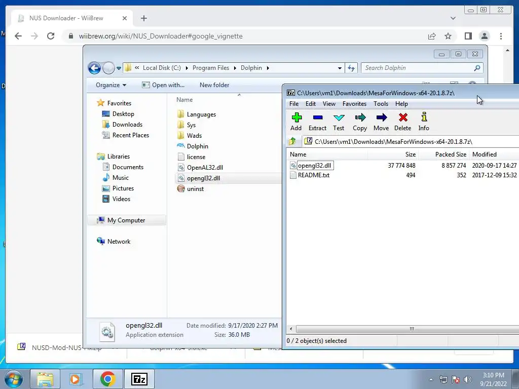
Task: Select Desktop in Explorer sidebar
Action: (x=118, y=114)
